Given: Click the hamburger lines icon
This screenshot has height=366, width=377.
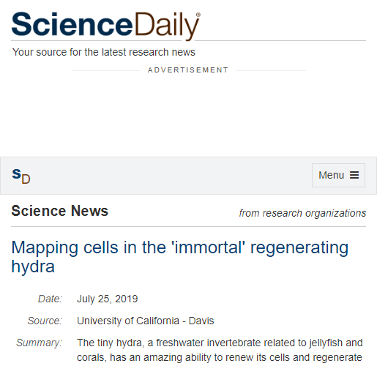Looking at the screenshot, I should pyautogui.click(x=354, y=175).
